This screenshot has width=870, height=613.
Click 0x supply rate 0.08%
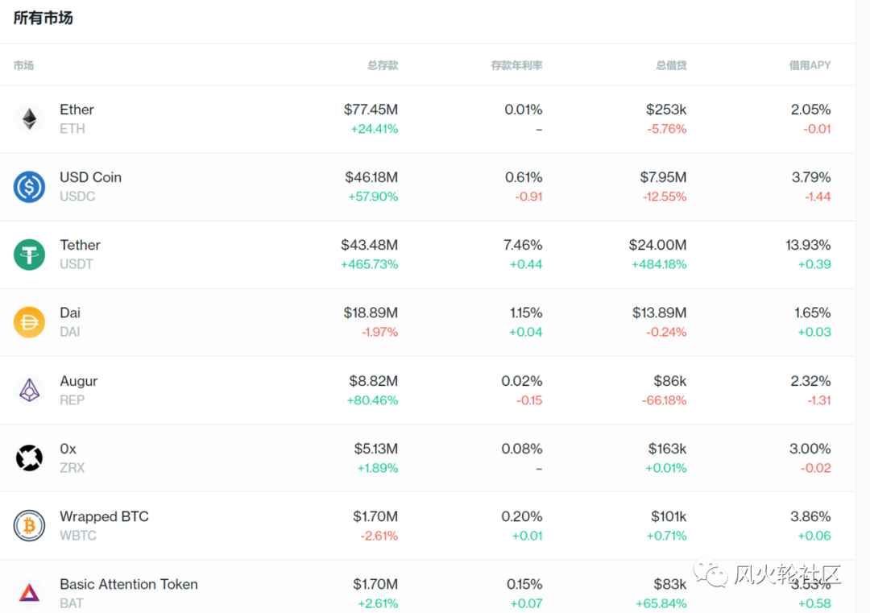point(521,448)
